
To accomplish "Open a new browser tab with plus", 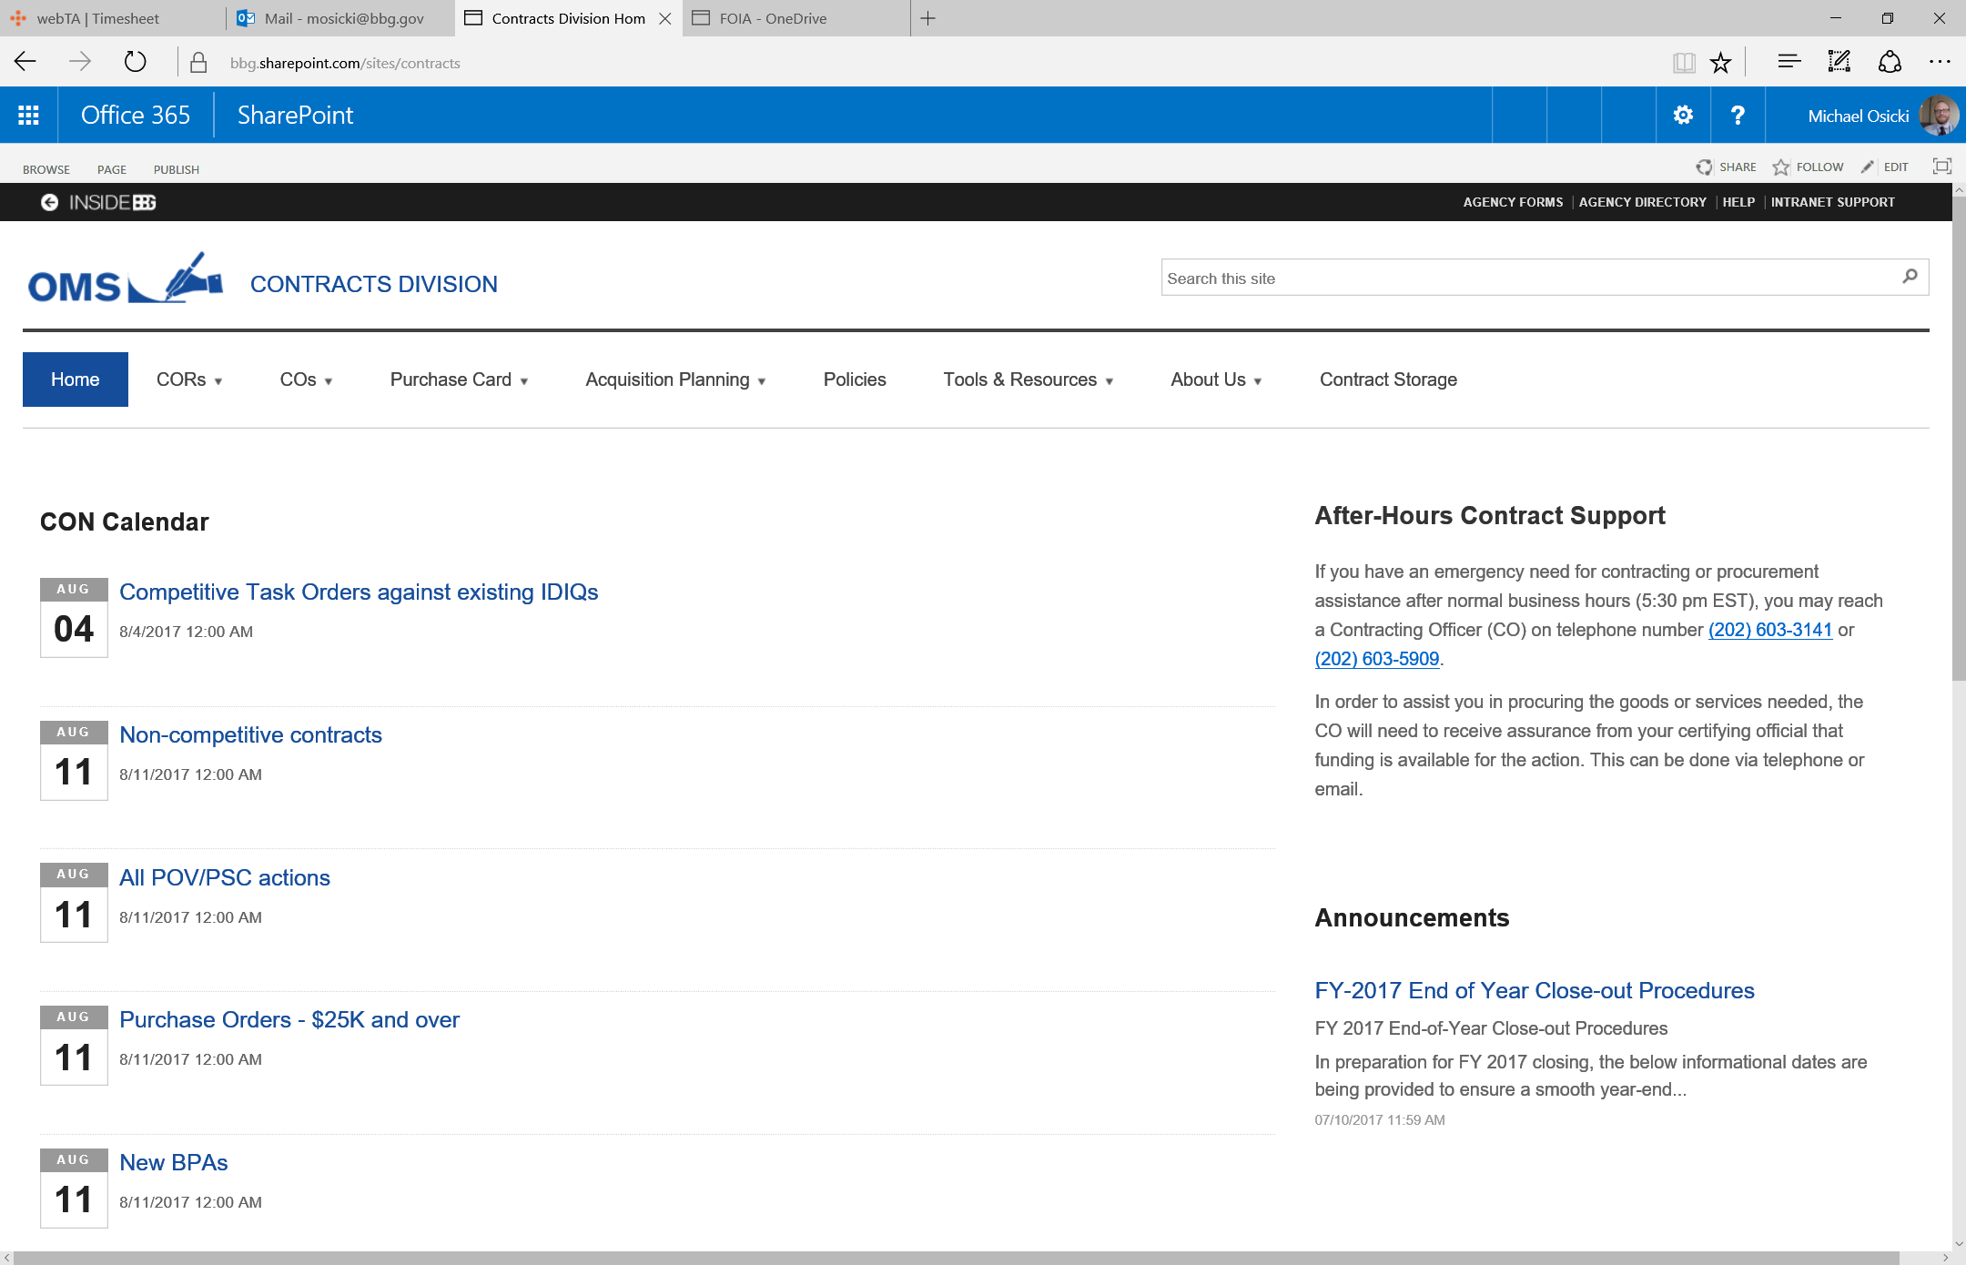I will pyautogui.click(x=927, y=18).
